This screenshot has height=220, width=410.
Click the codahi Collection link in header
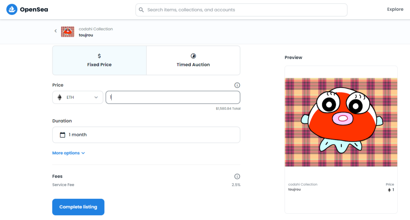click(96, 29)
